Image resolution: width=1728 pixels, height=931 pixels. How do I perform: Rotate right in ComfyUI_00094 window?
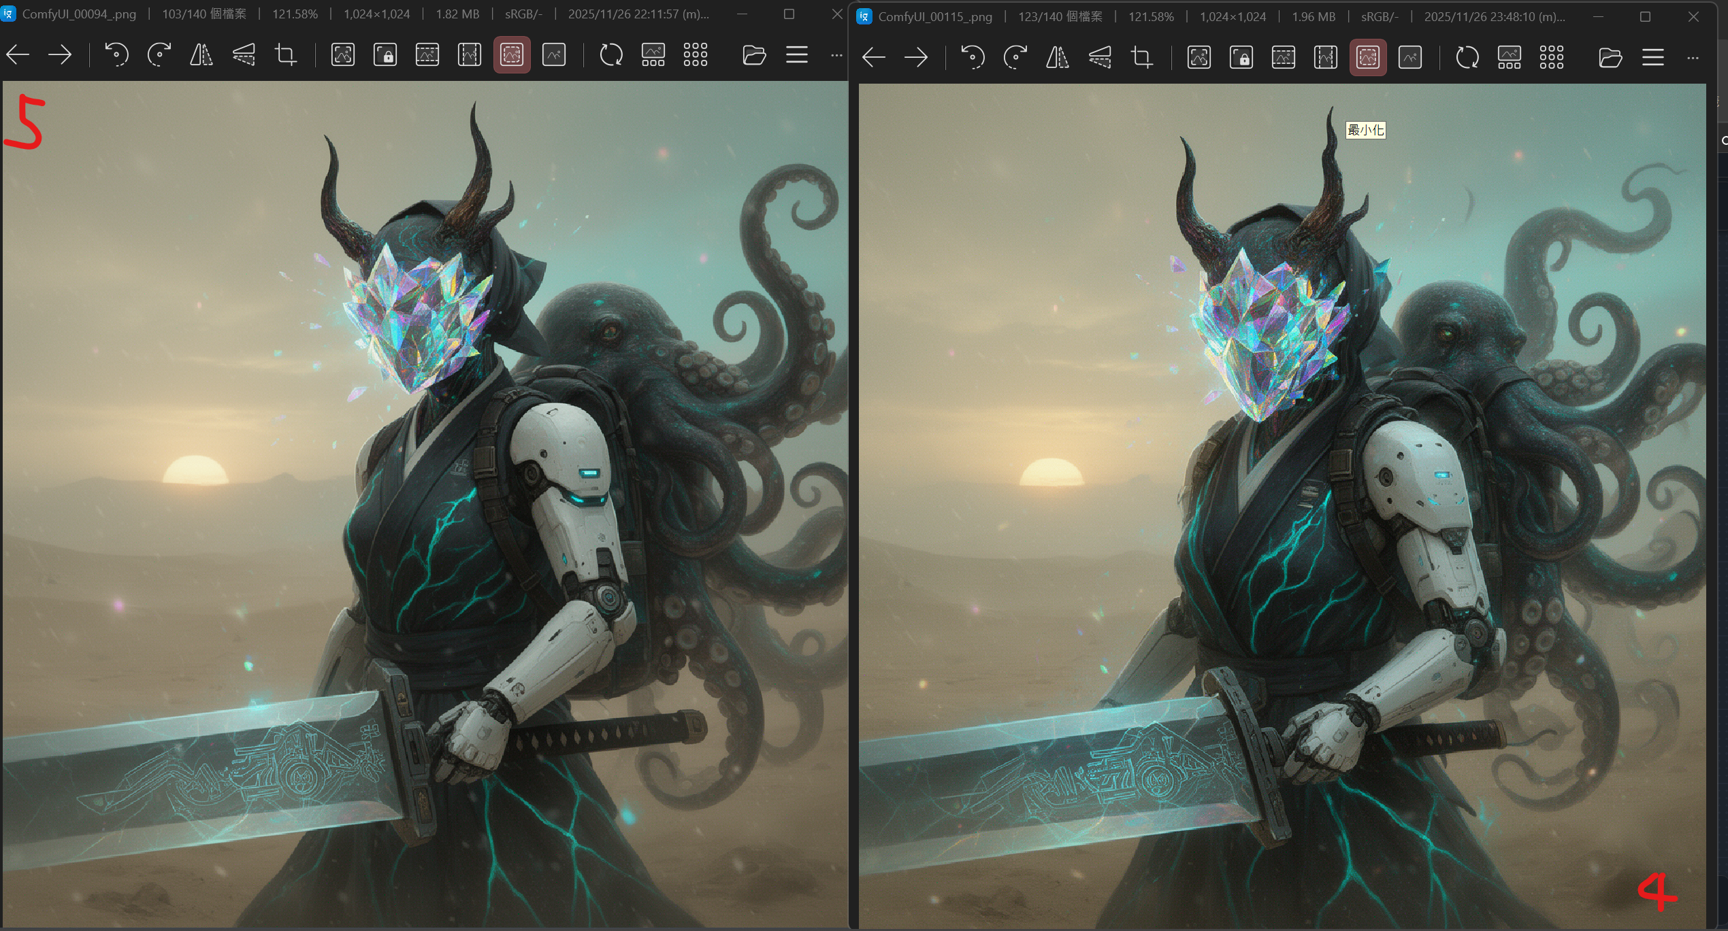[x=159, y=55]
